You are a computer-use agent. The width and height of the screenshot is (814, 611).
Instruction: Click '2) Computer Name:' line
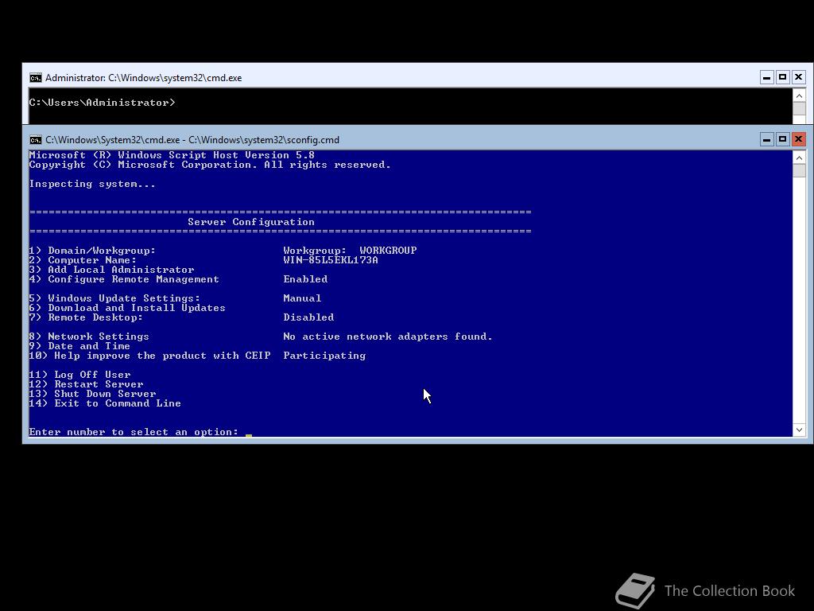83,260
